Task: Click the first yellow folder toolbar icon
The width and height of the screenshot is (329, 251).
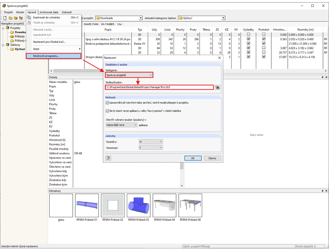Action: [10, 18]
